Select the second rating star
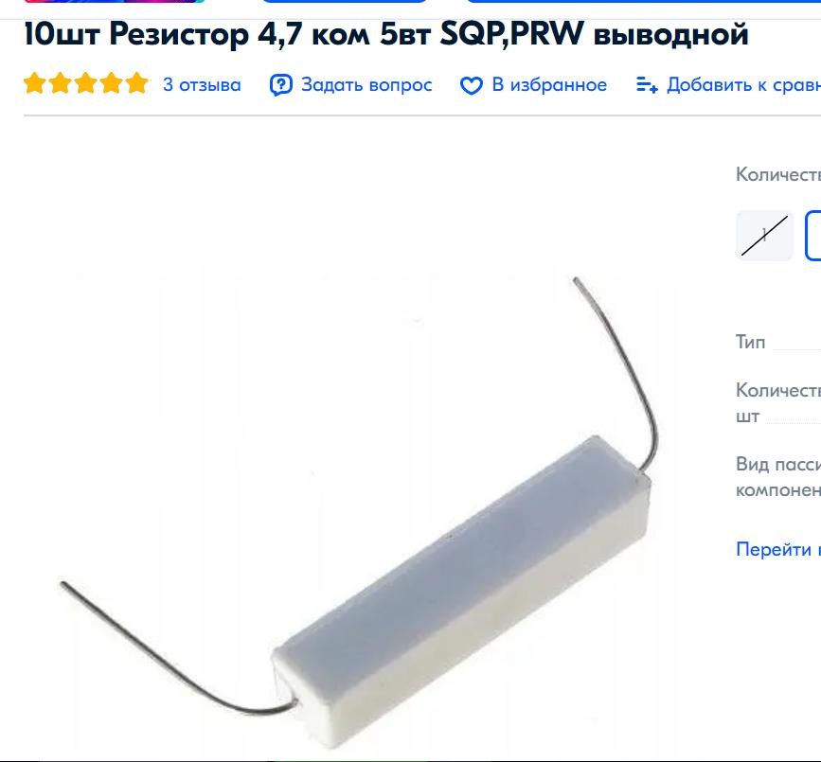Image resolution: width=821 pixels, height=762 pixels. point(61,83)
